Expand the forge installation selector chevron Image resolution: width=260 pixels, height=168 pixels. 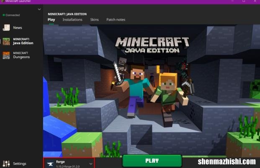(91, 164)
